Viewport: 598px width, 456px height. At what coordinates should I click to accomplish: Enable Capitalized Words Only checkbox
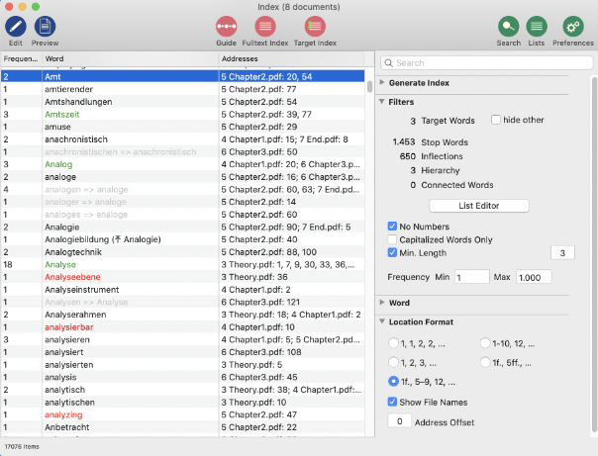pyautogui.click(x=392, y=239)
